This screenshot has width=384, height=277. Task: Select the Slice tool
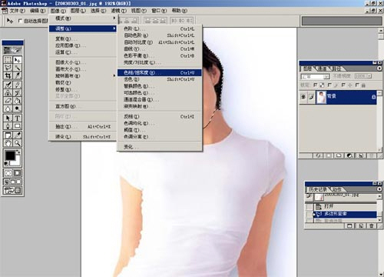click(x=18, y=75)
